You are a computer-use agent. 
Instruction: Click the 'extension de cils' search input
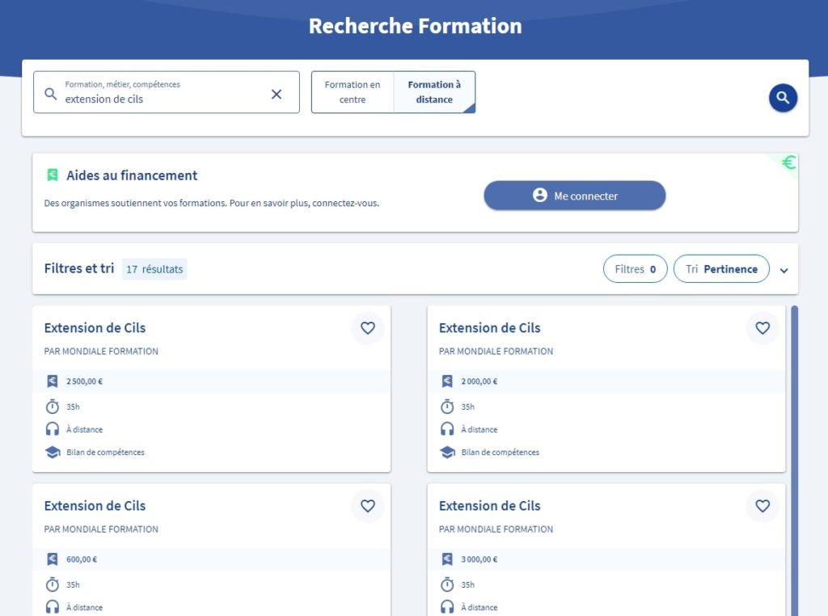pyautogui.click(x=167, y=92)
